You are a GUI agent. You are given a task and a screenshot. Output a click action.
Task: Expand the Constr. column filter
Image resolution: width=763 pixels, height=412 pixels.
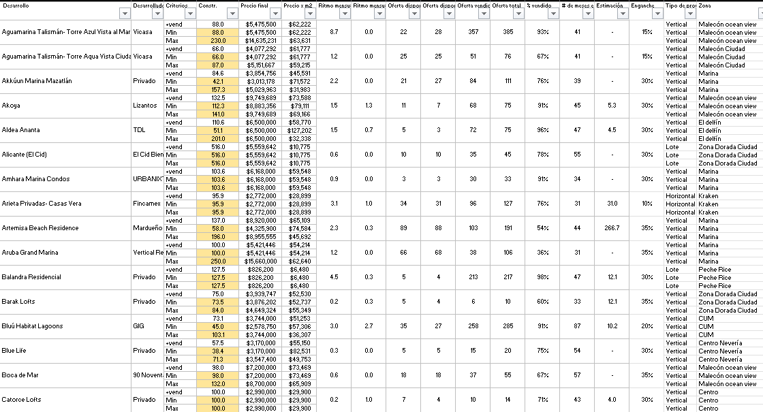pos(231,14)
